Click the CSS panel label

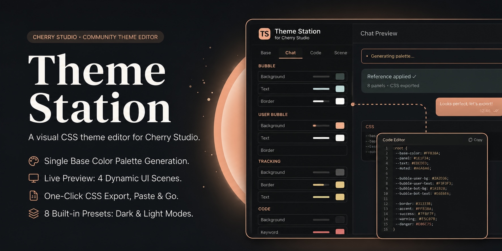[370, 127]
